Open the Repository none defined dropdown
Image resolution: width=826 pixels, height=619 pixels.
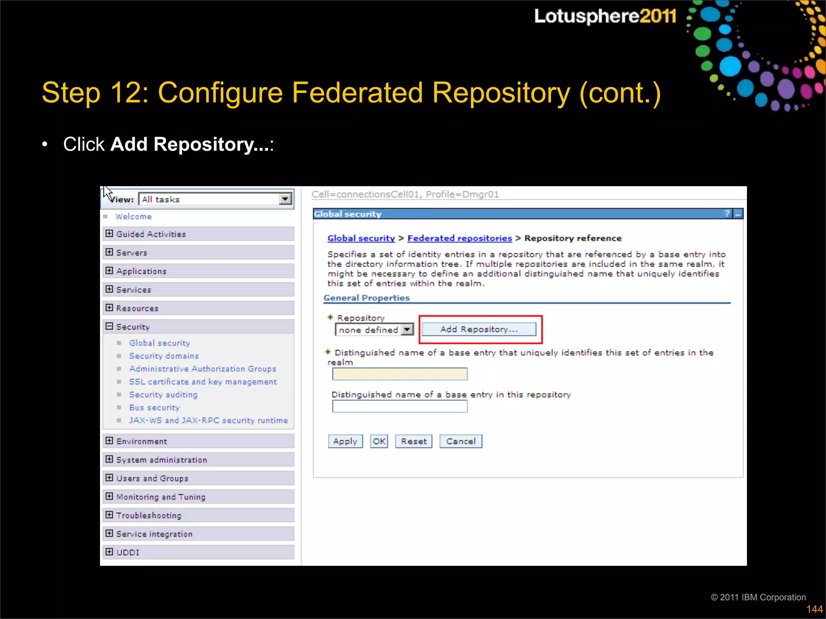click(374, 330)
